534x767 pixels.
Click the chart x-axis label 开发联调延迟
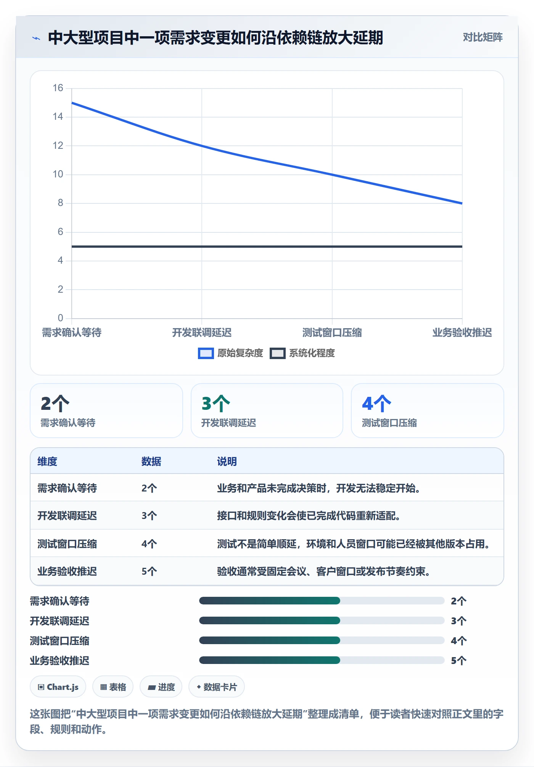(x=202, y=333)
